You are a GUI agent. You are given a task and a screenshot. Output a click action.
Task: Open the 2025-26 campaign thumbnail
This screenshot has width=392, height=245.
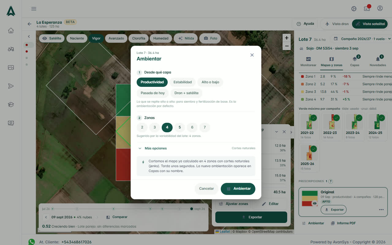point(309,157)
